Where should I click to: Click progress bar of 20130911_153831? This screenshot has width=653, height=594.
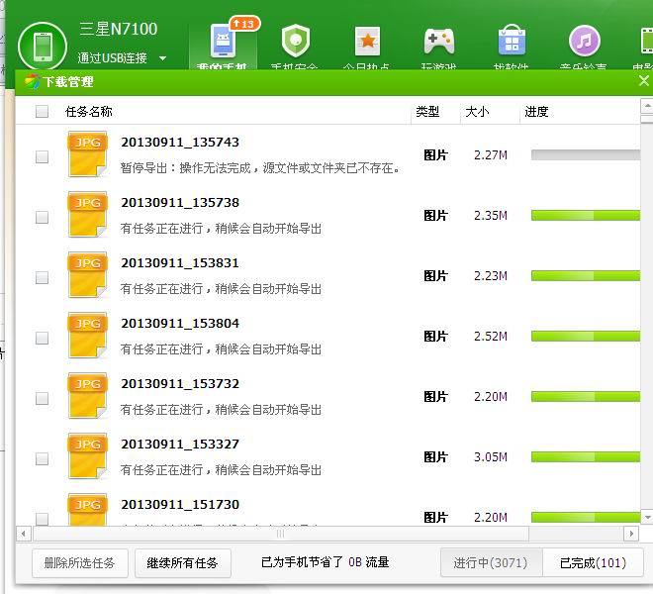coord(586,276)
